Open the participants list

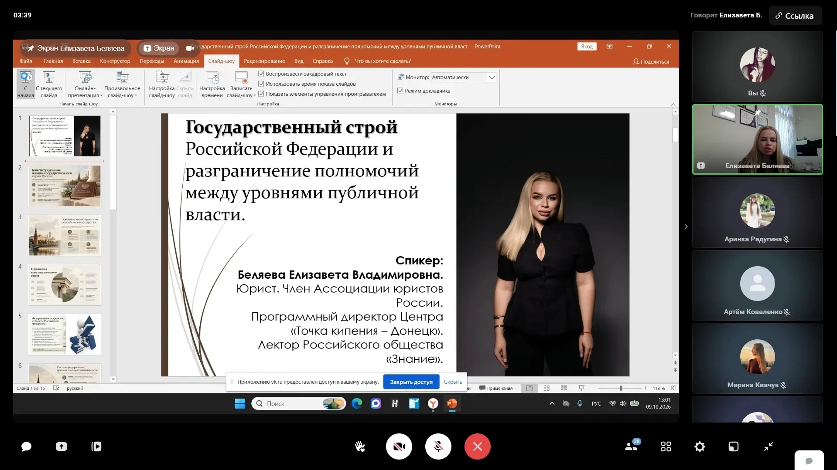click(632, 446)
